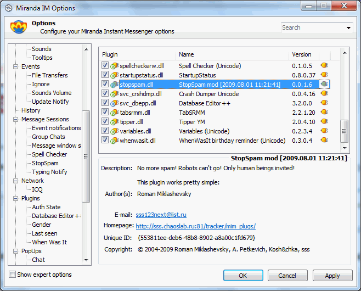Click the orange tag icon in Variables row

click(x=324, y=131)
